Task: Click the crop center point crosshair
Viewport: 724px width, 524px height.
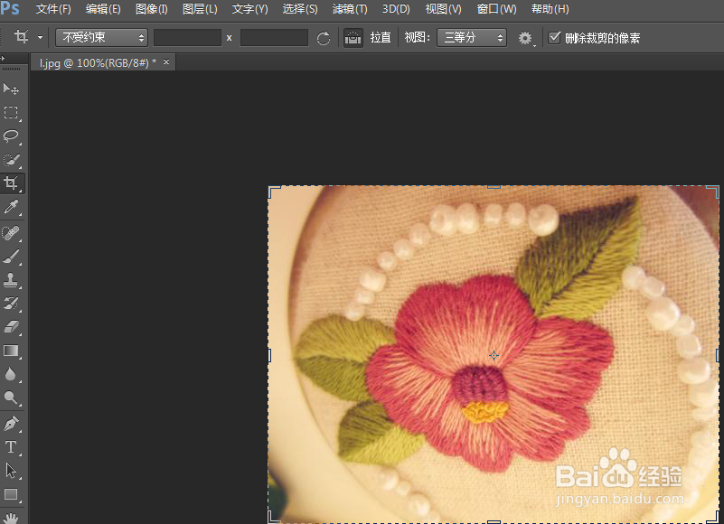Action: tap(494, 355)
